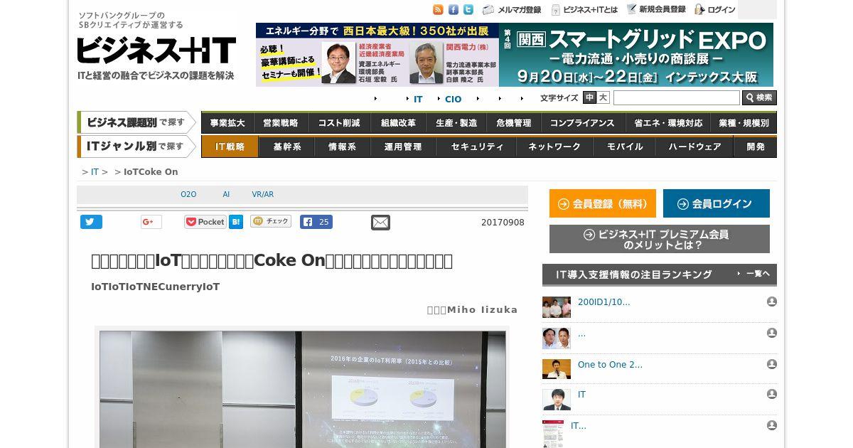Screen dimensions: 853x448
Task: Select the ハードウェア tab
Action: [695, 147]
